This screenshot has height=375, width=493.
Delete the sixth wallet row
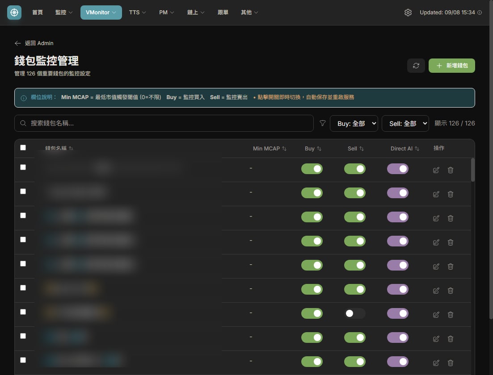pyautogui.click(x=451, y=291)
